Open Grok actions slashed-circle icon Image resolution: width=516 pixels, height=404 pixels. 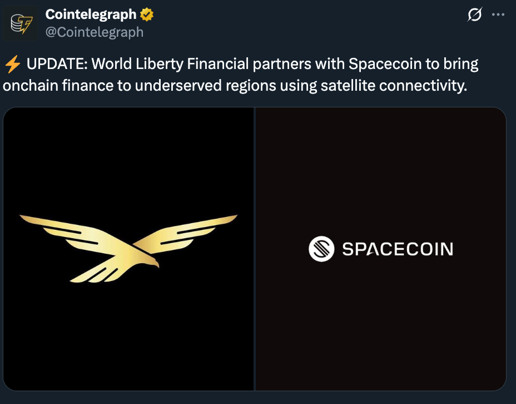point(474,14)
